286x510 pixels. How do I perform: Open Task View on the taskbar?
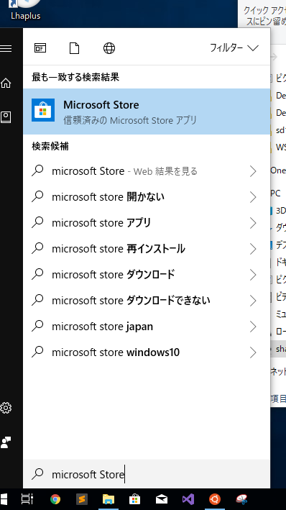27,499
